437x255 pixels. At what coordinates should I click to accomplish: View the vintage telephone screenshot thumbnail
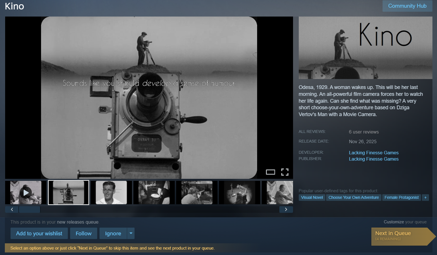point(239,193)
